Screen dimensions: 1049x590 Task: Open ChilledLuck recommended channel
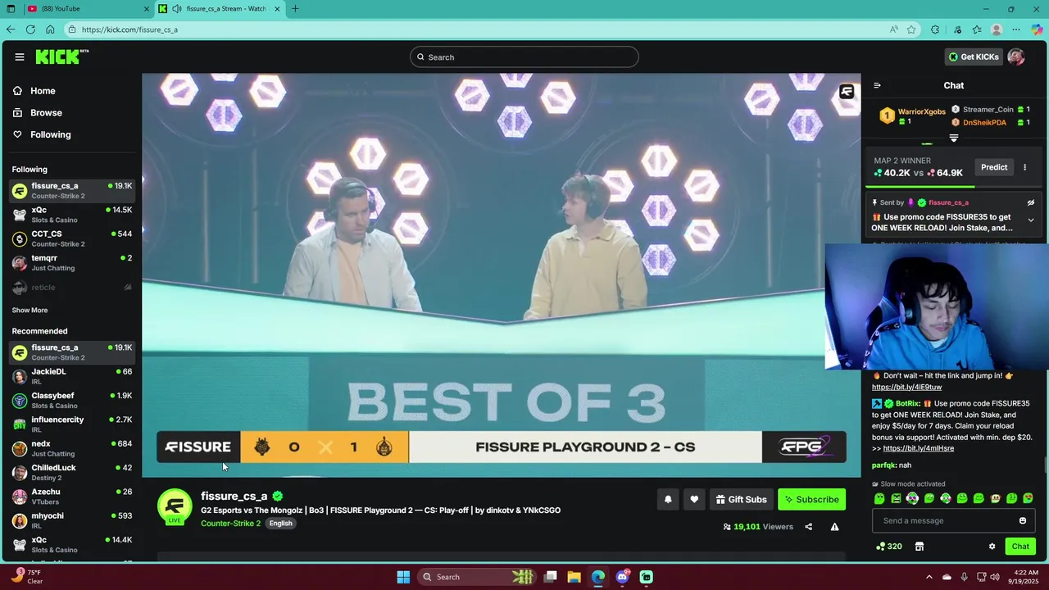coord(72,472)
